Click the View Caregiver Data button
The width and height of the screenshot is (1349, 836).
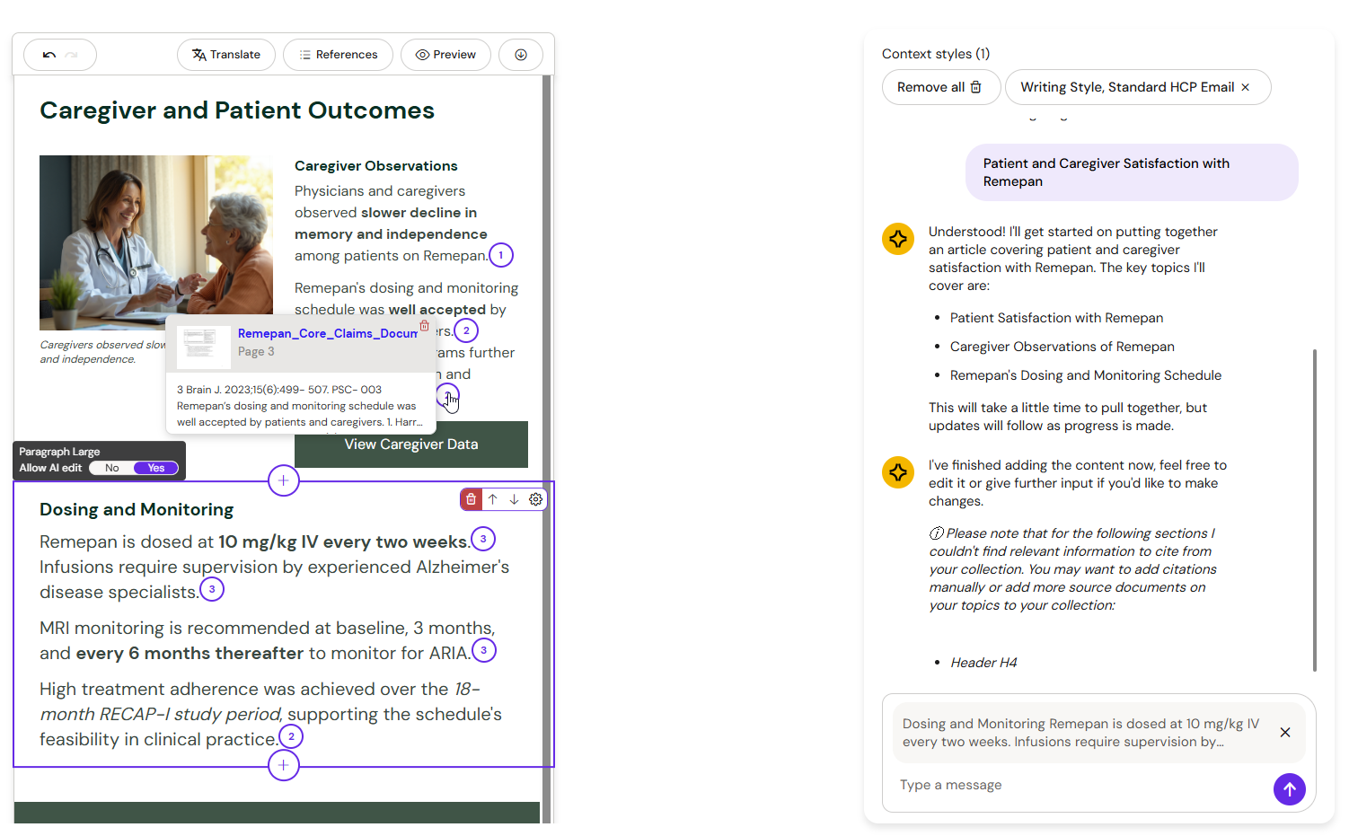411,444
